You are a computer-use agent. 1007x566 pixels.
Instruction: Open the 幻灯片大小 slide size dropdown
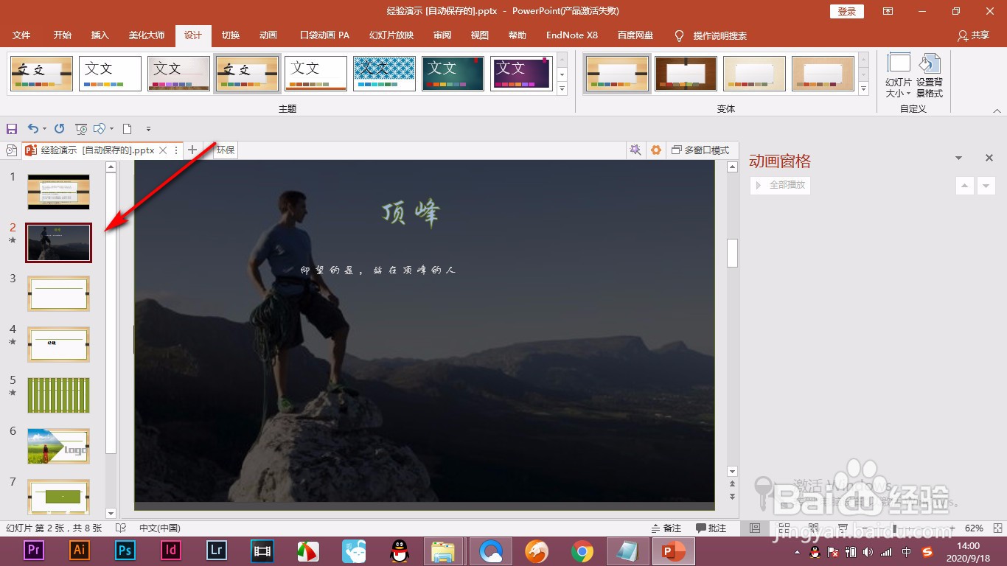tap(898, 75)
